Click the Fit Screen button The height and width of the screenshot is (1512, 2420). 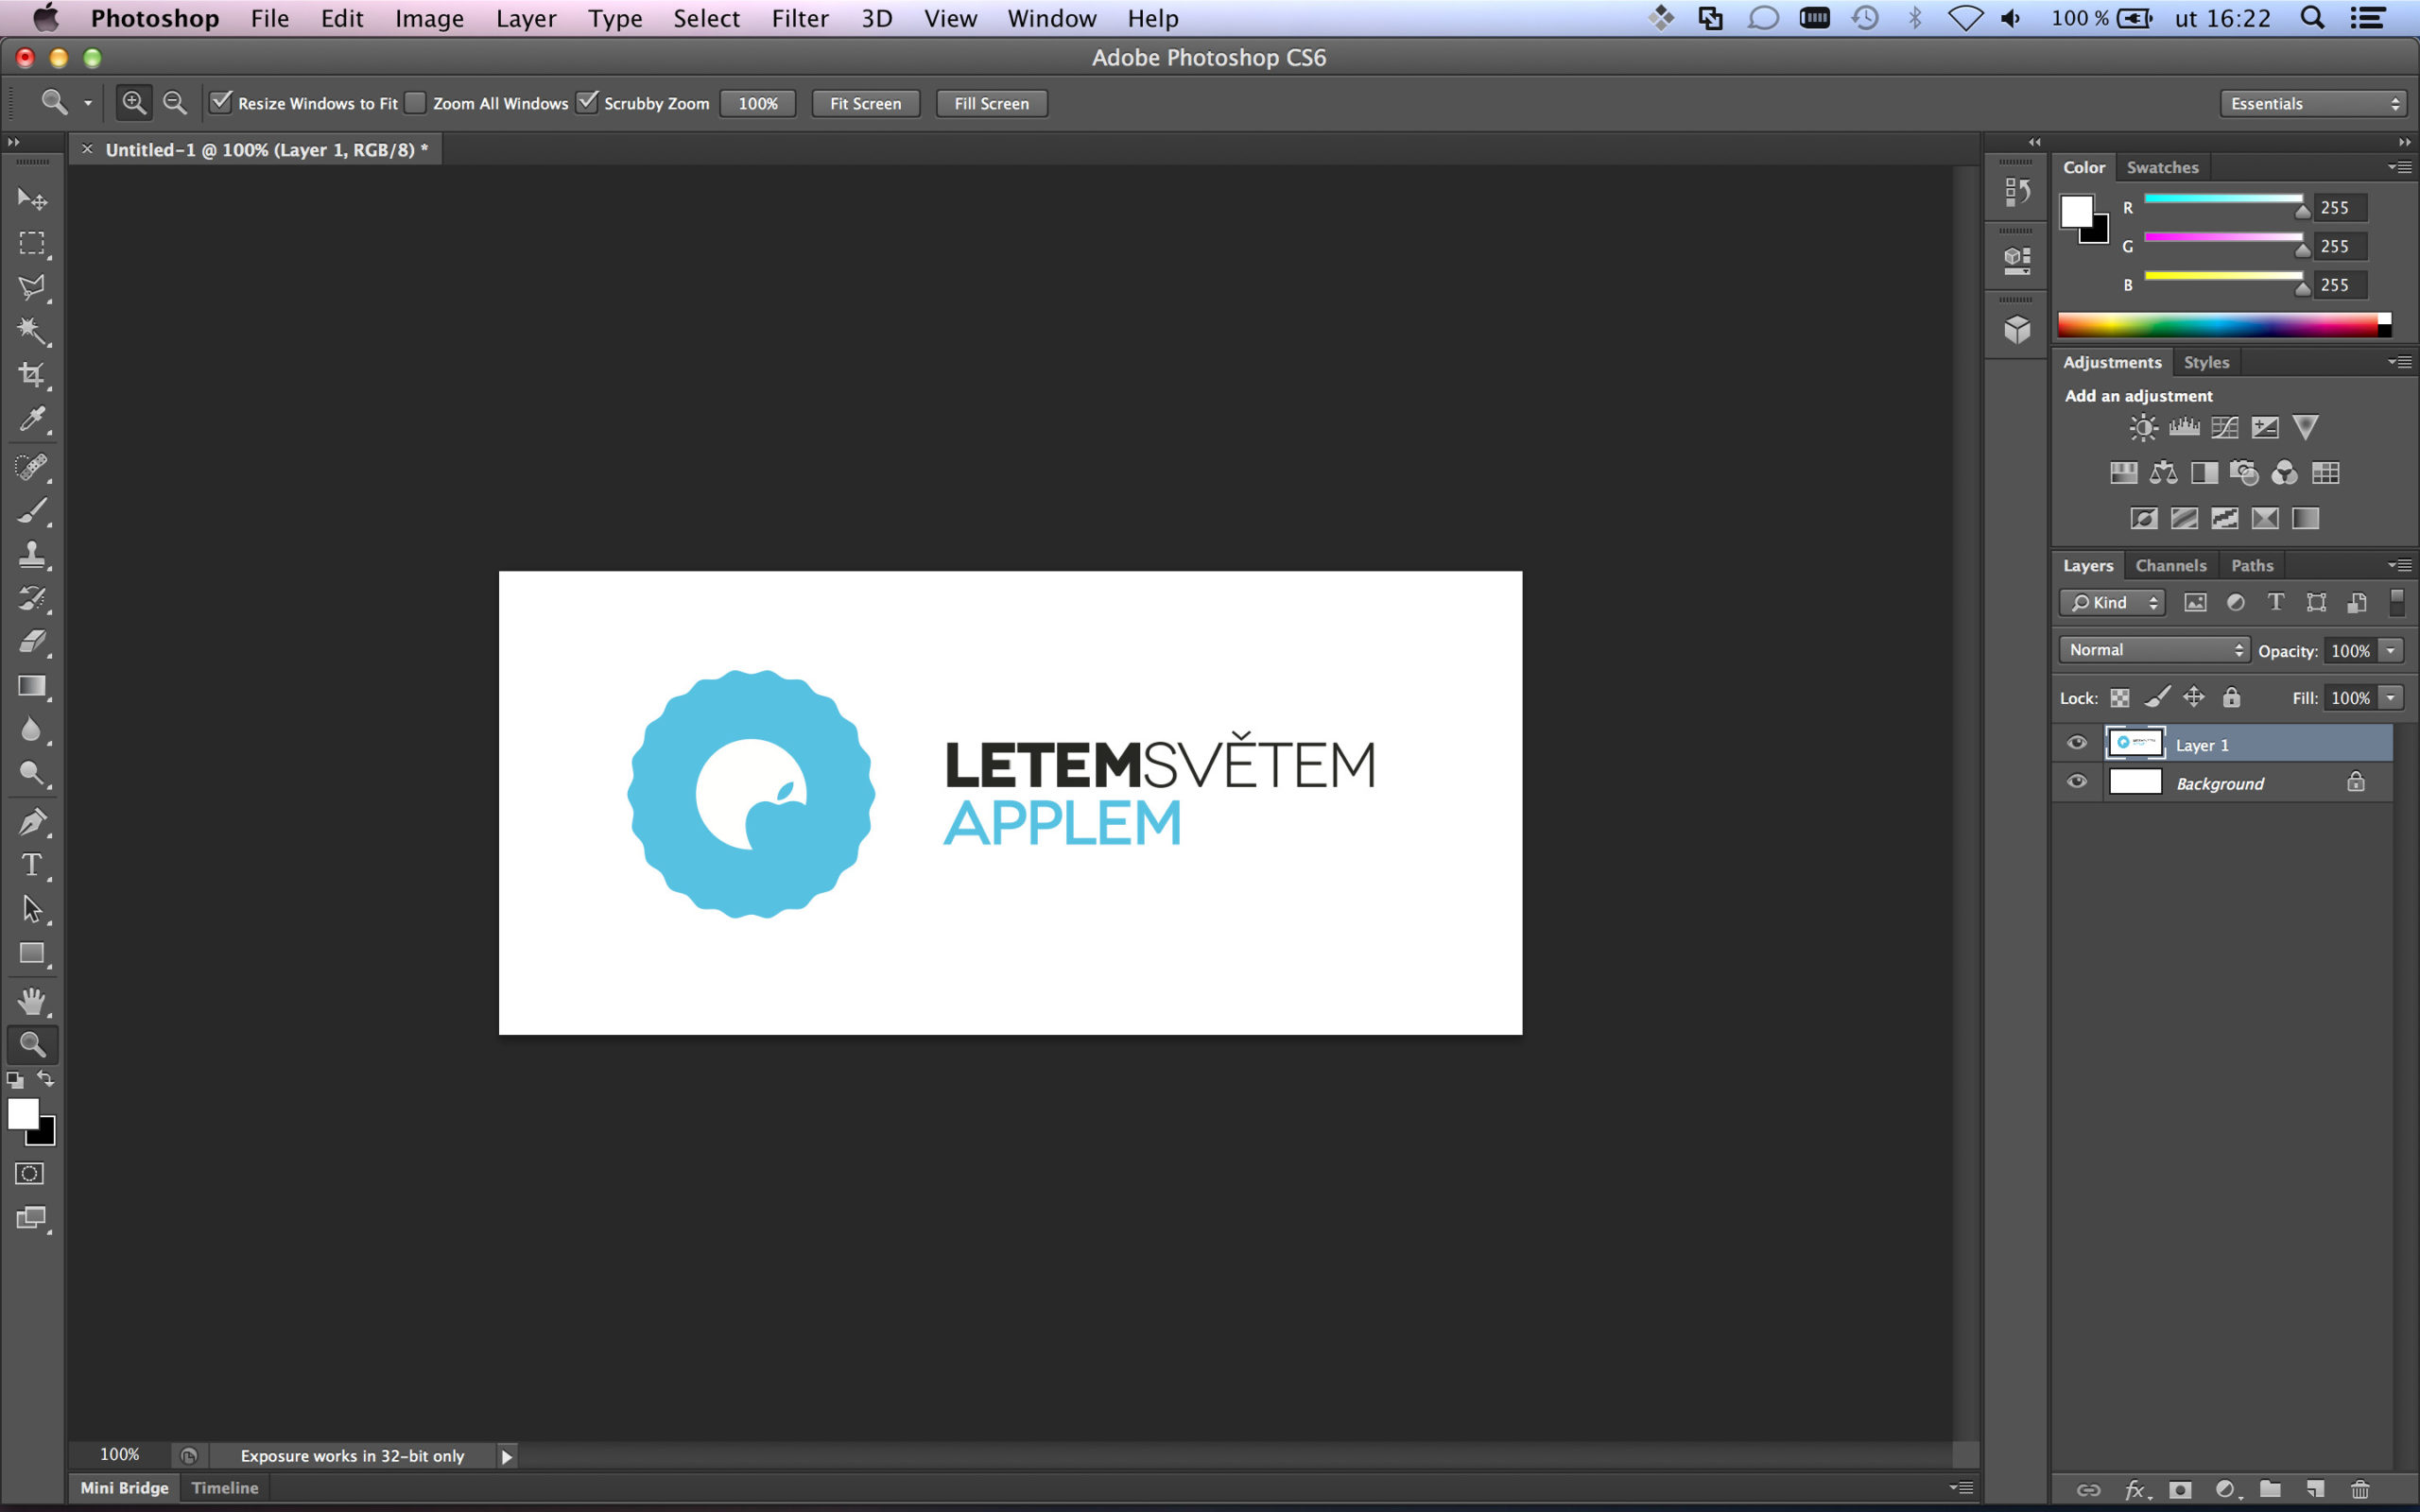[864, 103]
